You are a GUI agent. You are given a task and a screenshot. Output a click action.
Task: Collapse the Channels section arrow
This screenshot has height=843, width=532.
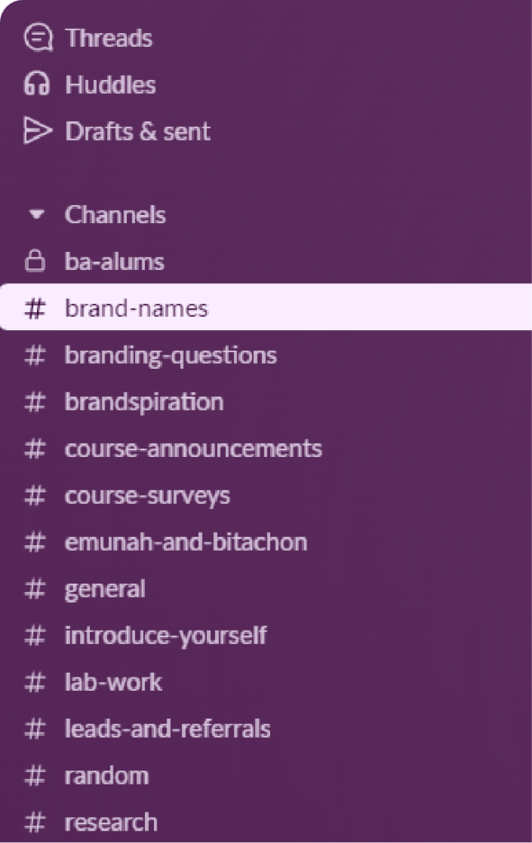pyautogui.click(x=35, y=216)
